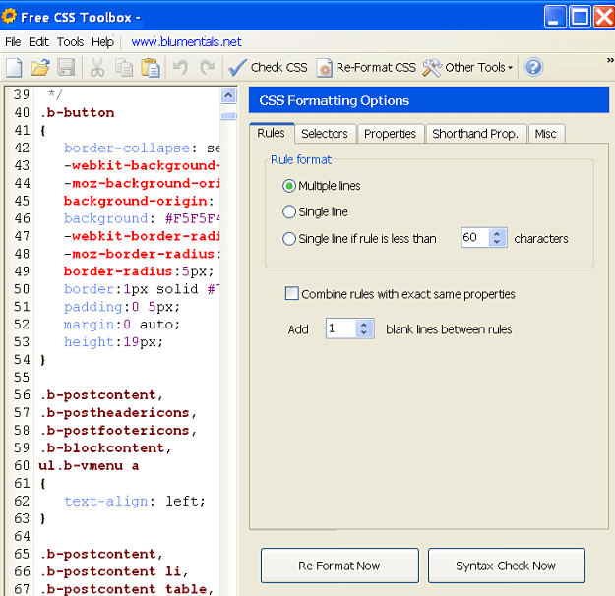
Task: Maximize the Free CSS Toolbox window
Action: 581,17
